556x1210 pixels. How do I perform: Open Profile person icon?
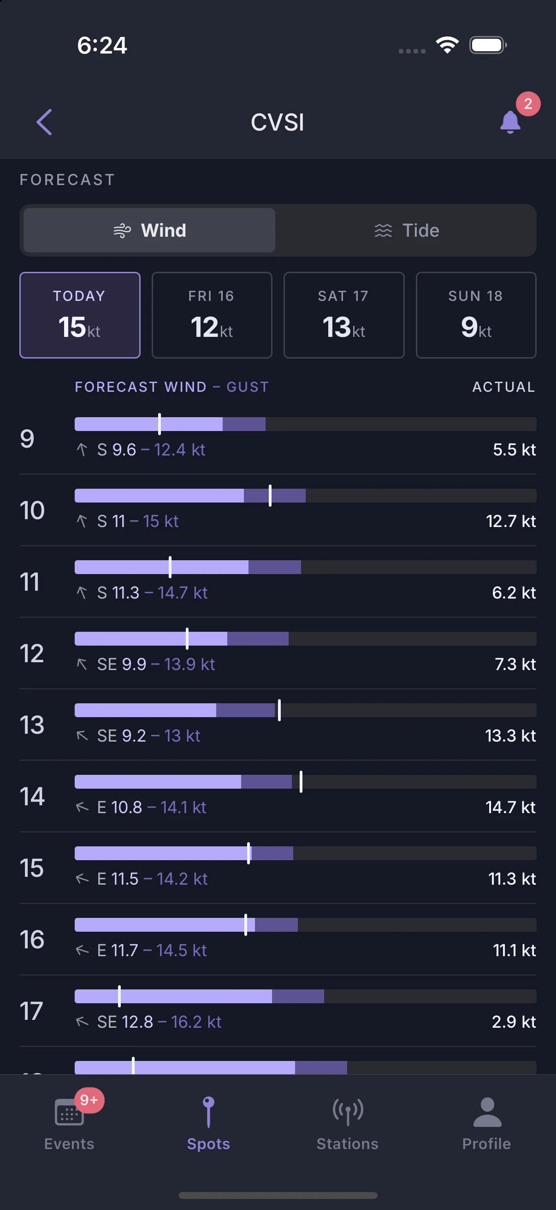tap(487, 1112)
